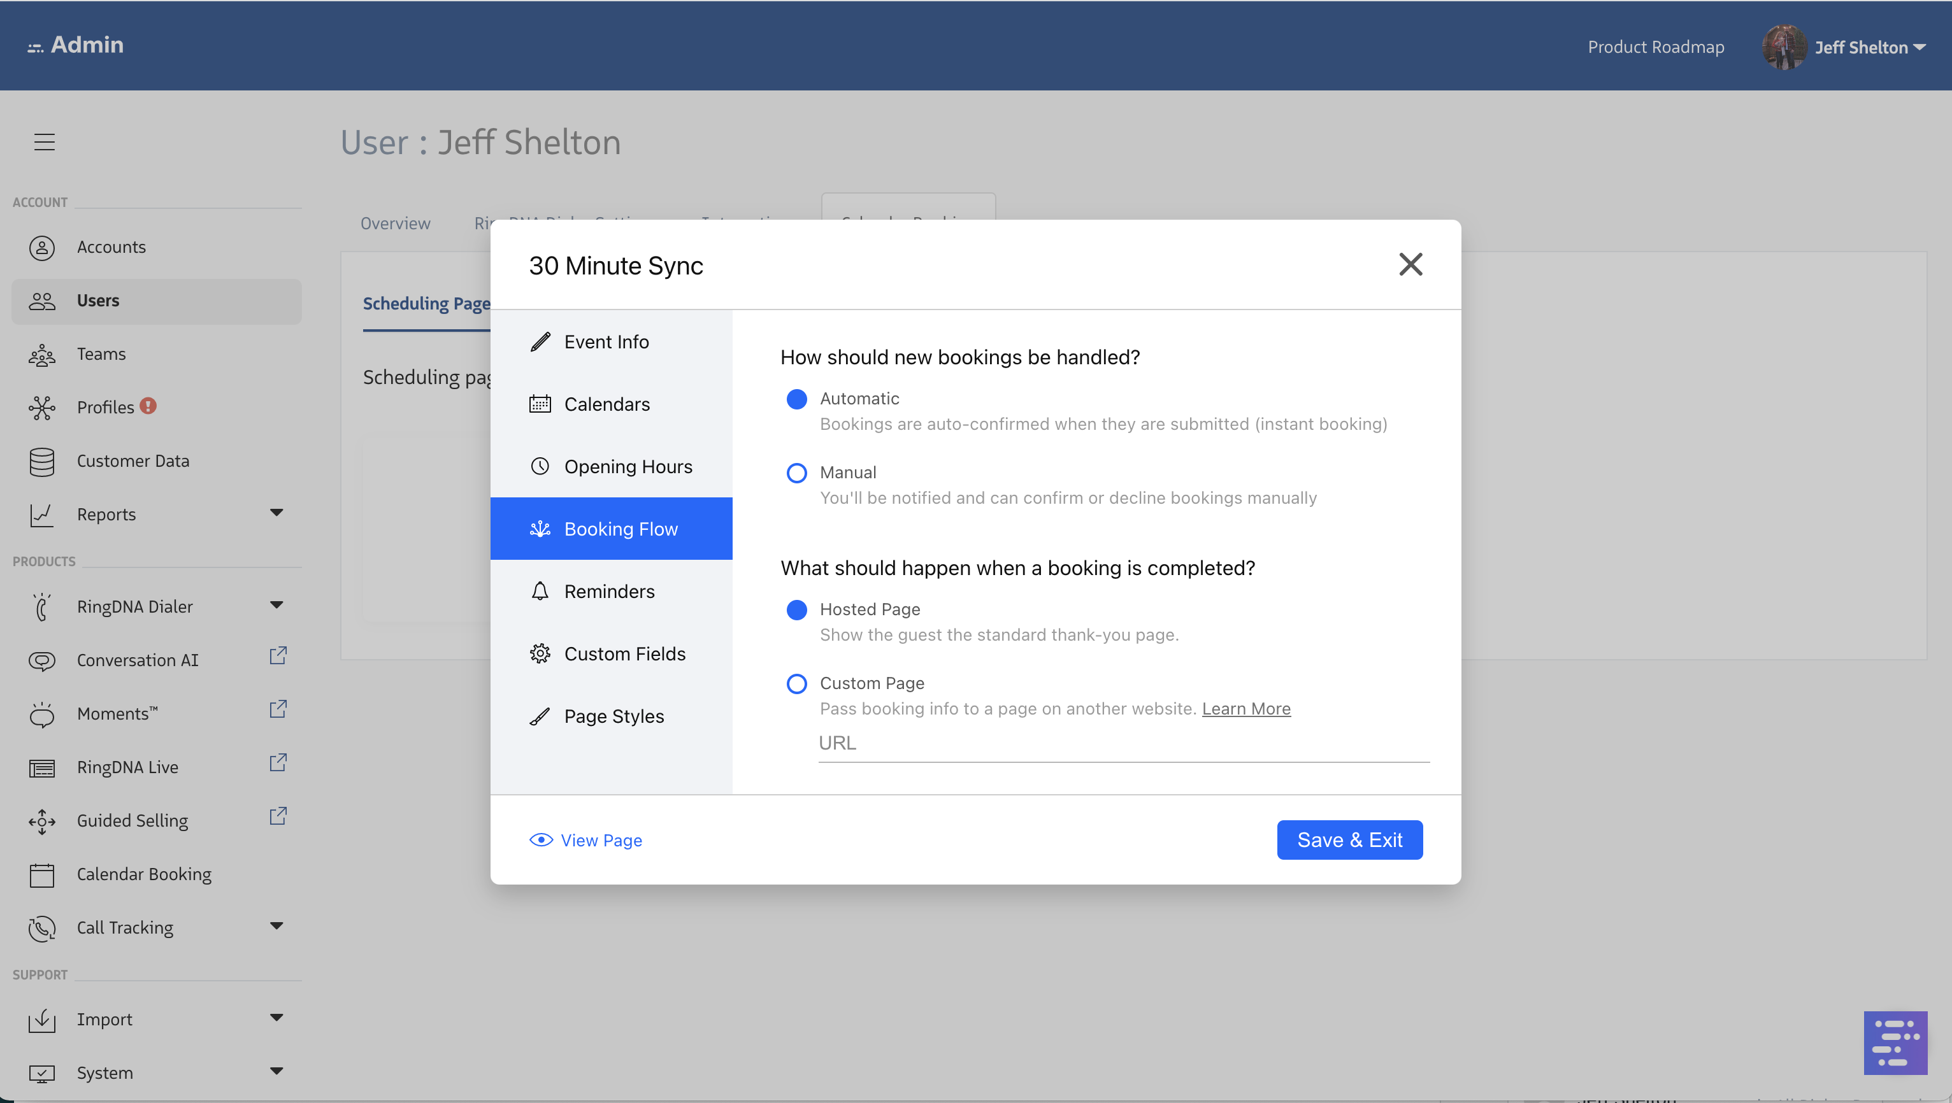Click the Save & Exit button
1952x1103 pixels.
(x=1349, y=839)
